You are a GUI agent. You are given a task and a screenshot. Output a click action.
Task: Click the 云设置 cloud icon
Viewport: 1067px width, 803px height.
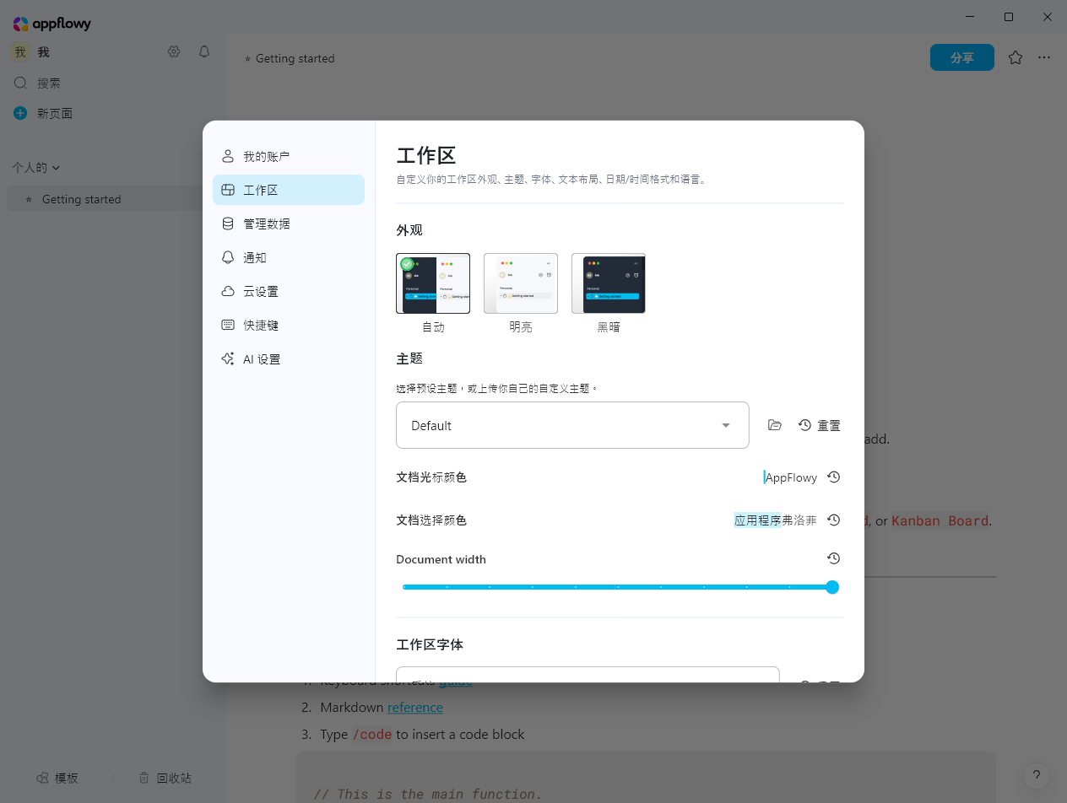pyautogui.click(x=228, y=291)
